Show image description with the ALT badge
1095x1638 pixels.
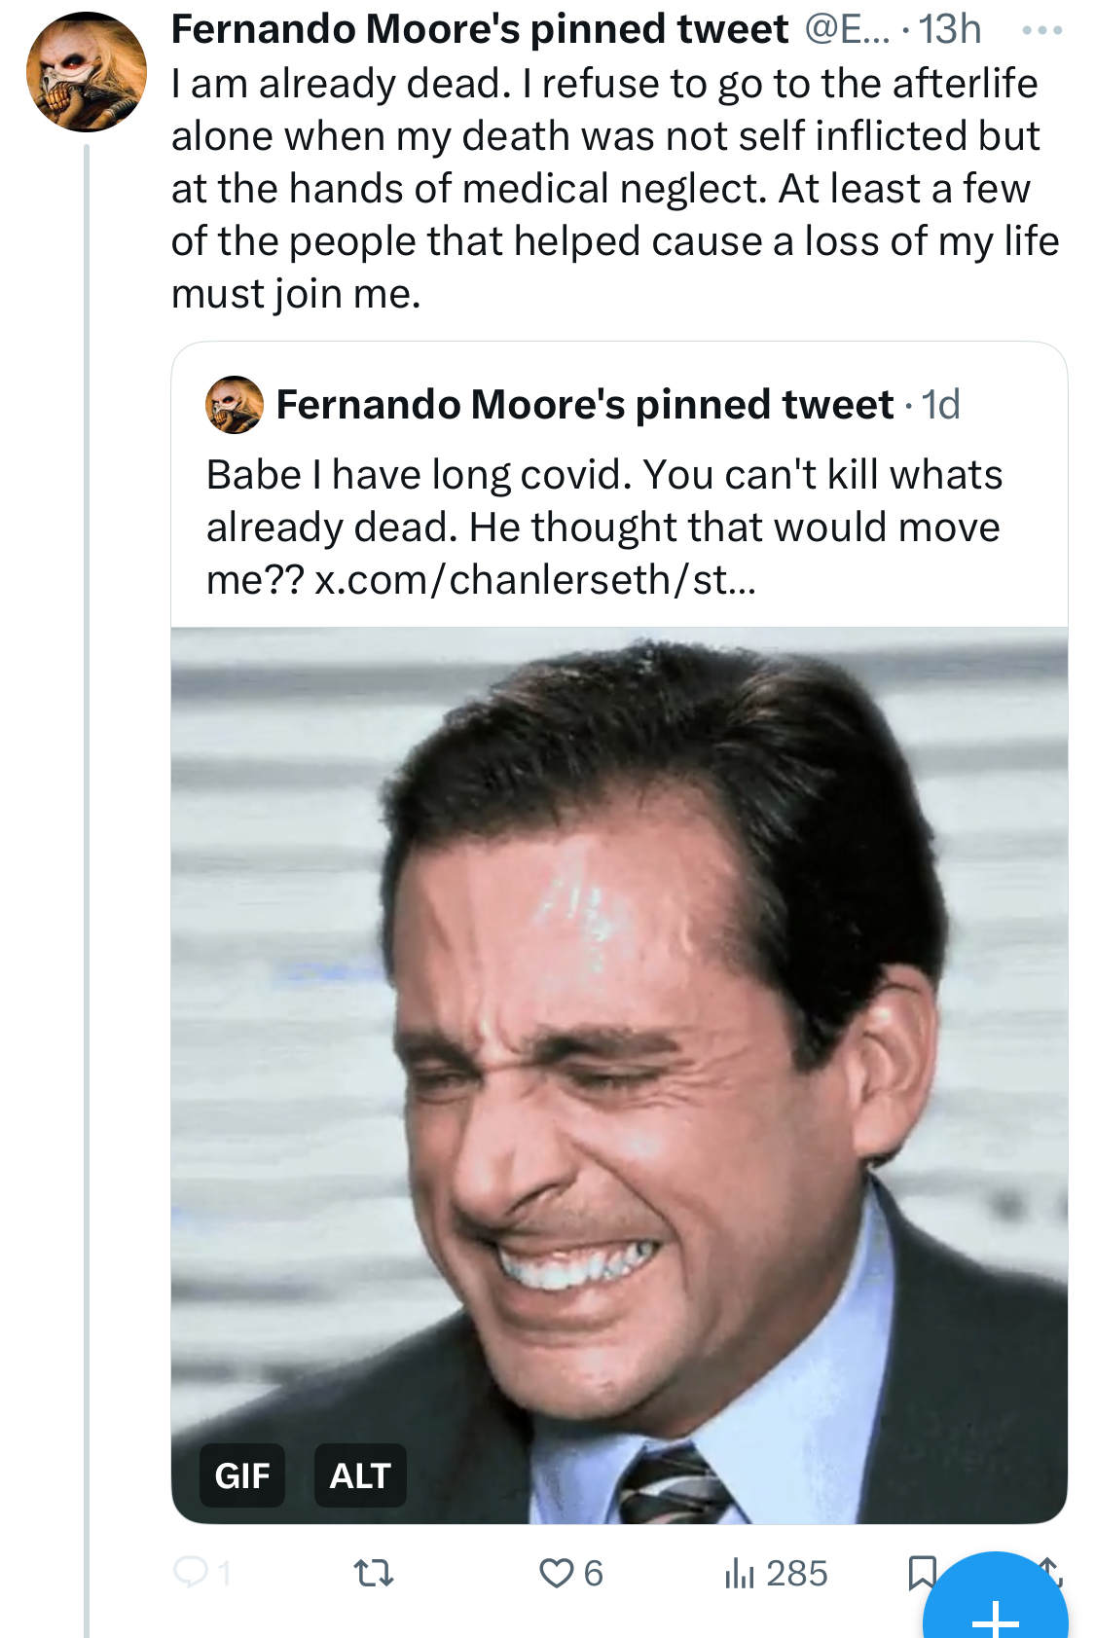[360, 1475]
